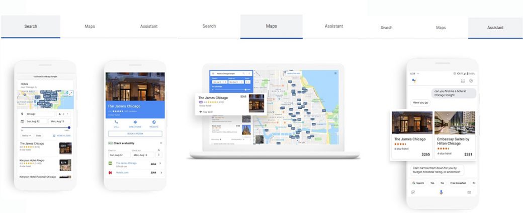The height and width of the screenshot is (213, 523).
Task: Open the guests dropdown in the laptop Maps panel
Action: click(247, 82)
